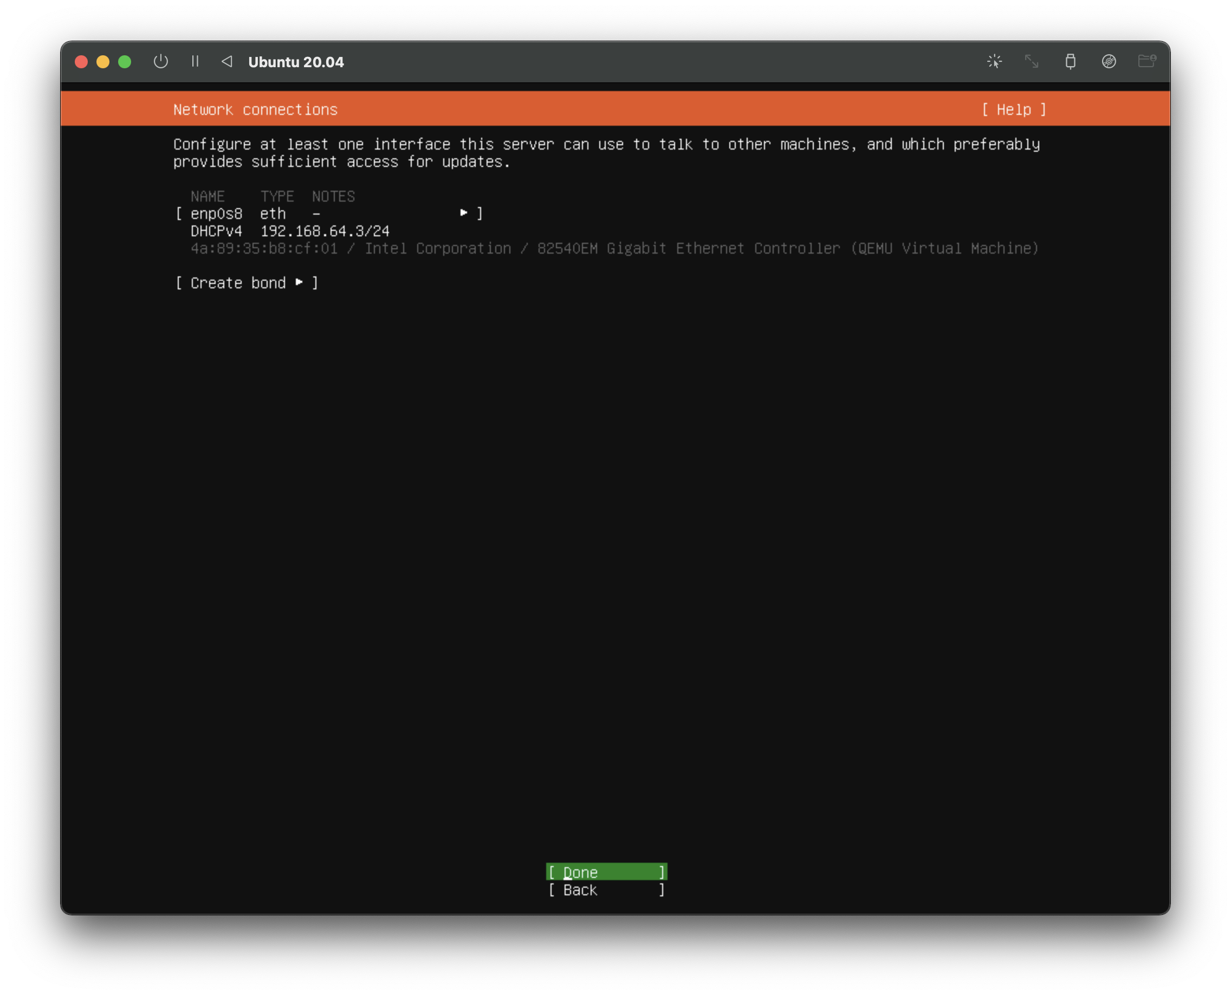Click the DHCPv4 192.168.64.3/24 address line

(x=290, y=231)
